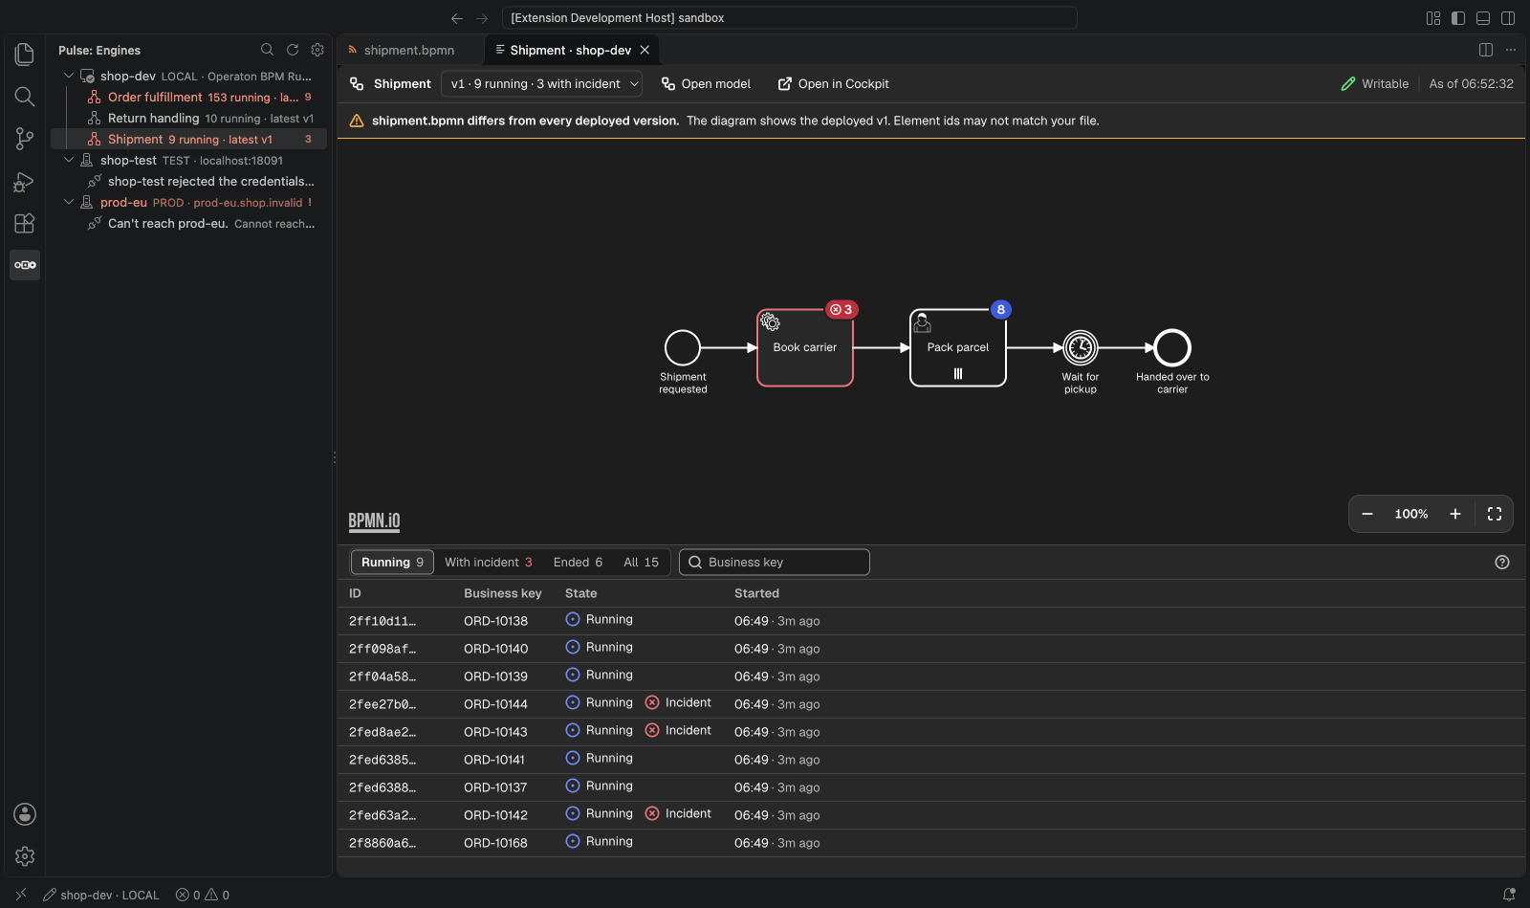Open the Search view in activity bar
Viewport: 1530px width, 908px height.
pyautogui.click(x=25, y=97)
